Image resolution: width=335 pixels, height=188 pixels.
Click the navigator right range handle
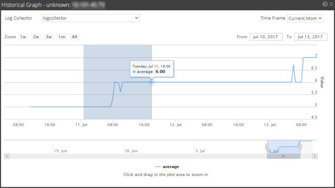300,147
